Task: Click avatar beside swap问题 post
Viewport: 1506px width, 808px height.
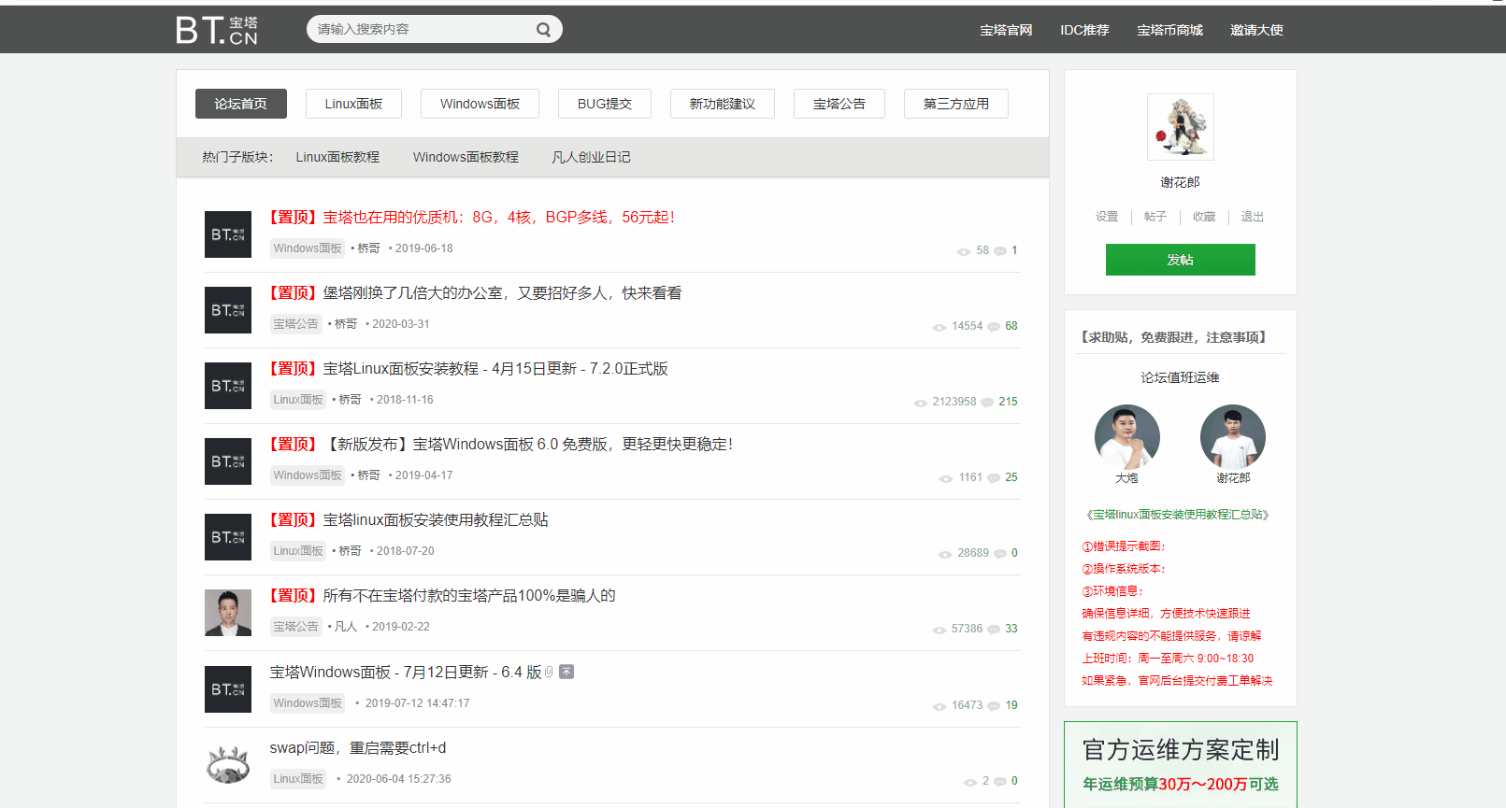Action: tap(228, 765)
